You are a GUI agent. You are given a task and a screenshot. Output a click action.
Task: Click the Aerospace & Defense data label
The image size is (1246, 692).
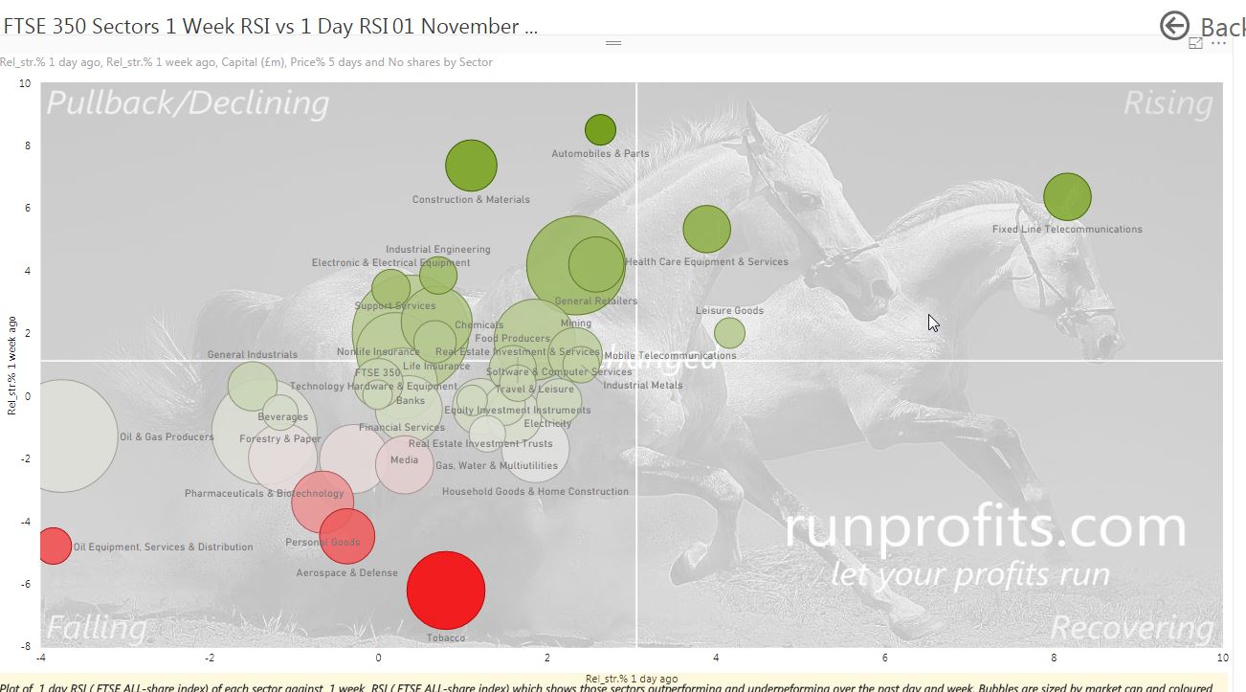[x=346, y=573]
